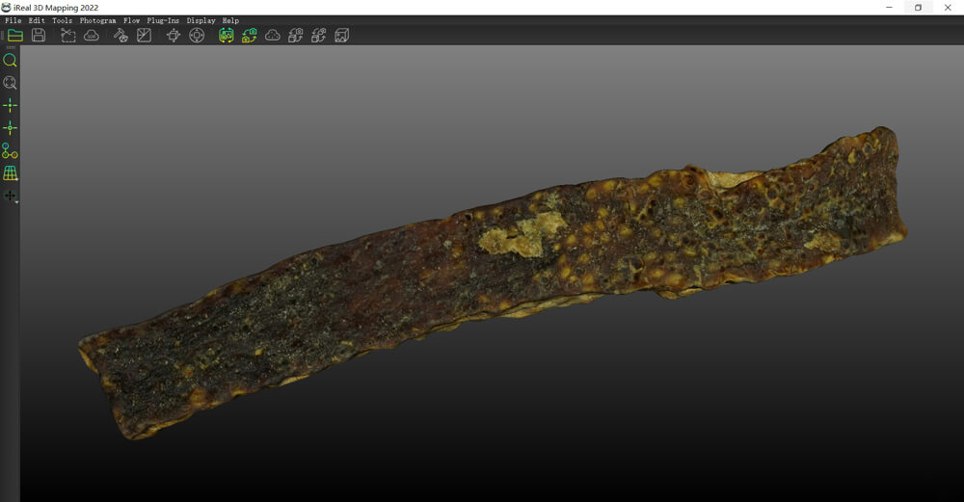Select the three-node connection tool in sidebar

click(11, 151)
